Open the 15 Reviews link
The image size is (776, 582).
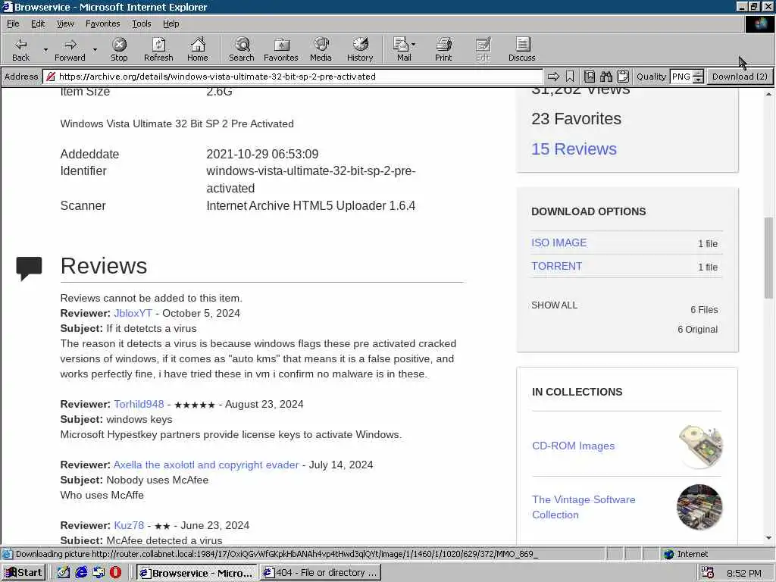coord(574,149)
